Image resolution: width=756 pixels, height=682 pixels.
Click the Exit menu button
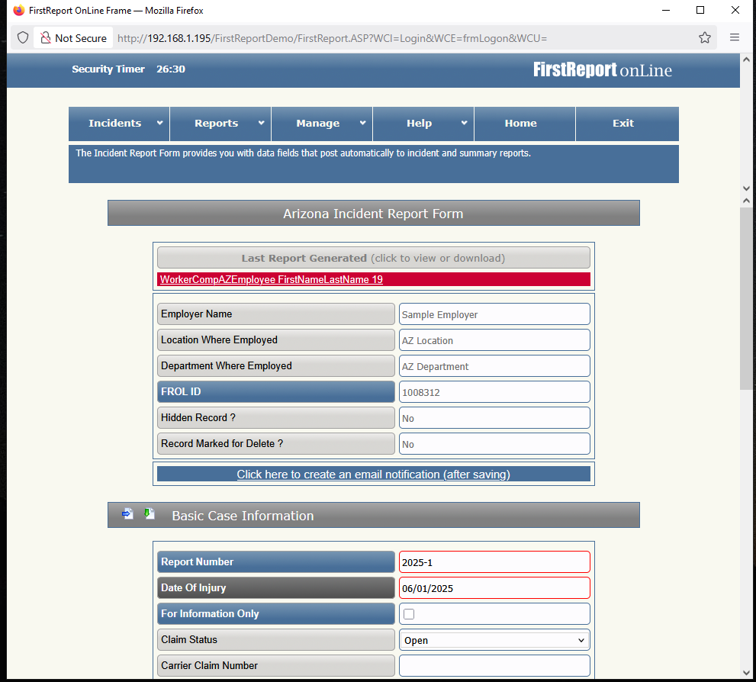[623, 124]
